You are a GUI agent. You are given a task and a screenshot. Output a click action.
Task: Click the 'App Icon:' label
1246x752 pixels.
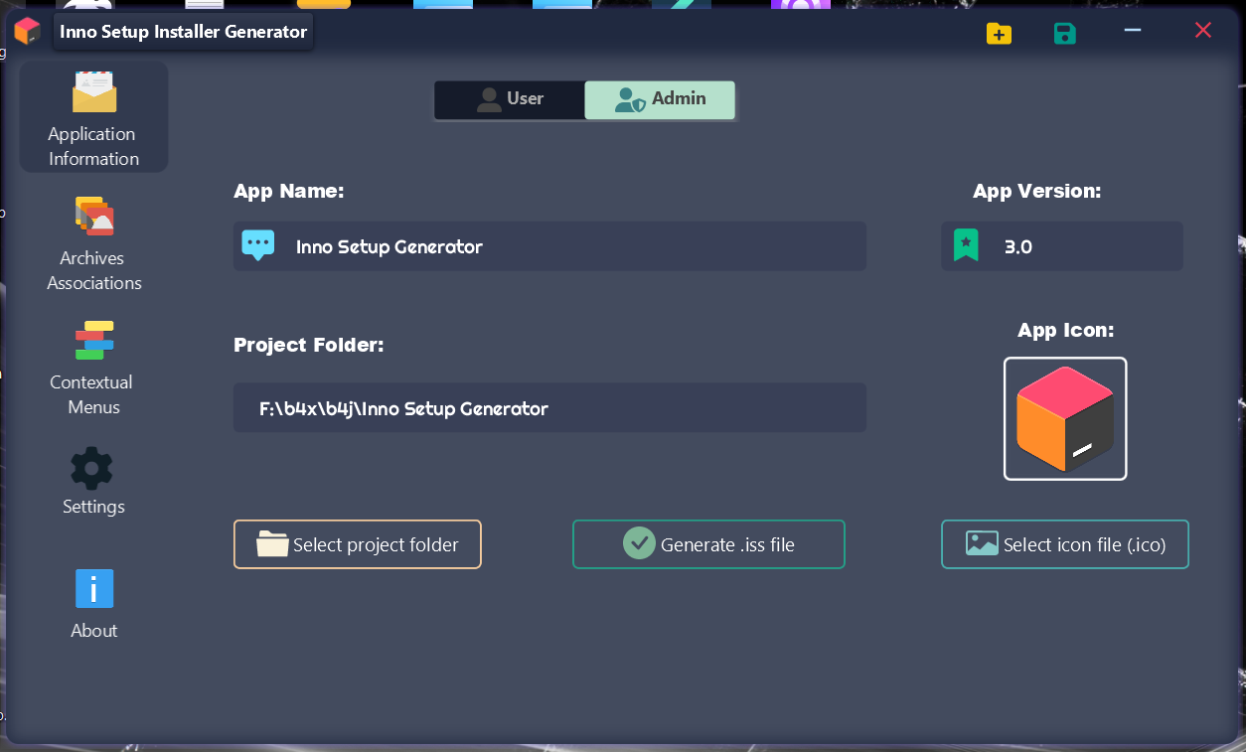[x=1065, y=330]
